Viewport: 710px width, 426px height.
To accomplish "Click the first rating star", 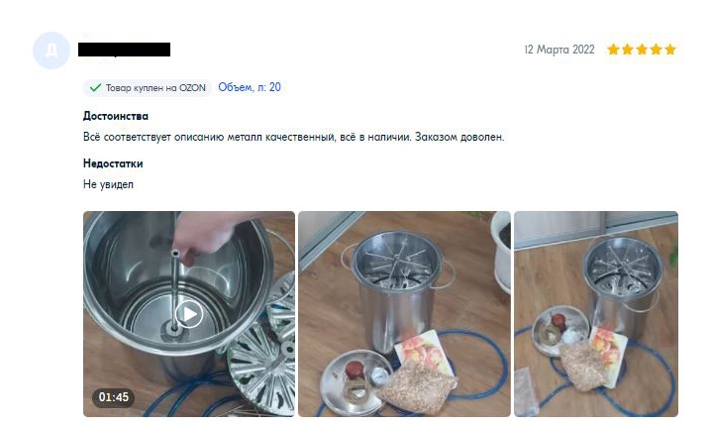I will pos(614,50).
